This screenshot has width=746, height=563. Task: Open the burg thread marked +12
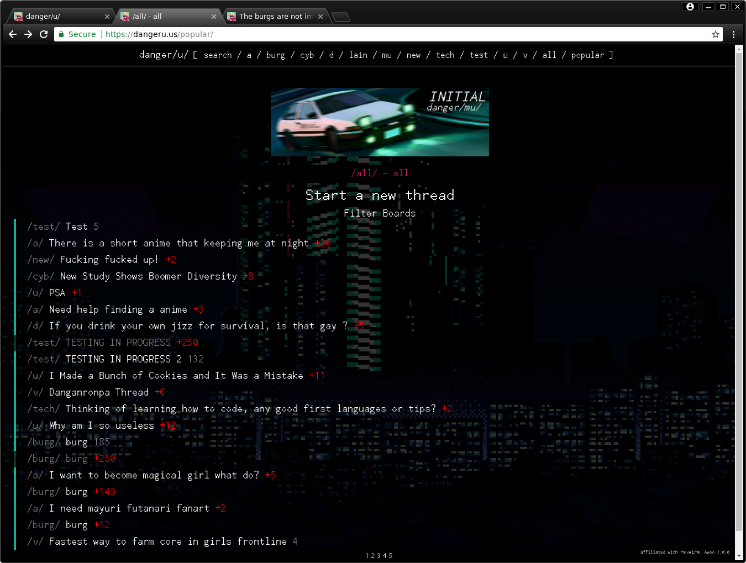pyautogui.click(x=76, y=525)
